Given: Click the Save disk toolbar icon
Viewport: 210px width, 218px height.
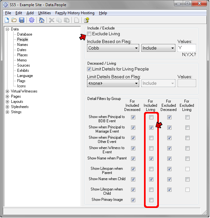Looking at the screenshot, I should [x=22, y=20].
